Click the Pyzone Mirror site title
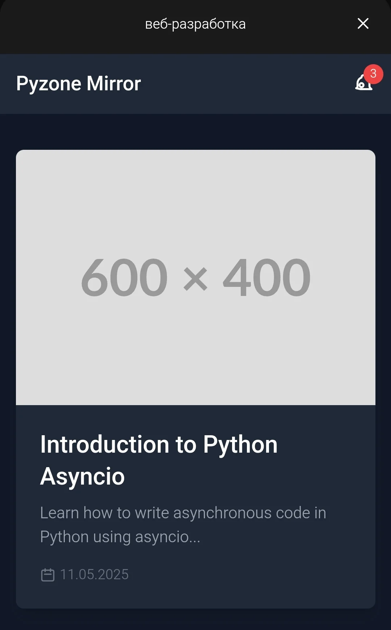 point(79,84)
